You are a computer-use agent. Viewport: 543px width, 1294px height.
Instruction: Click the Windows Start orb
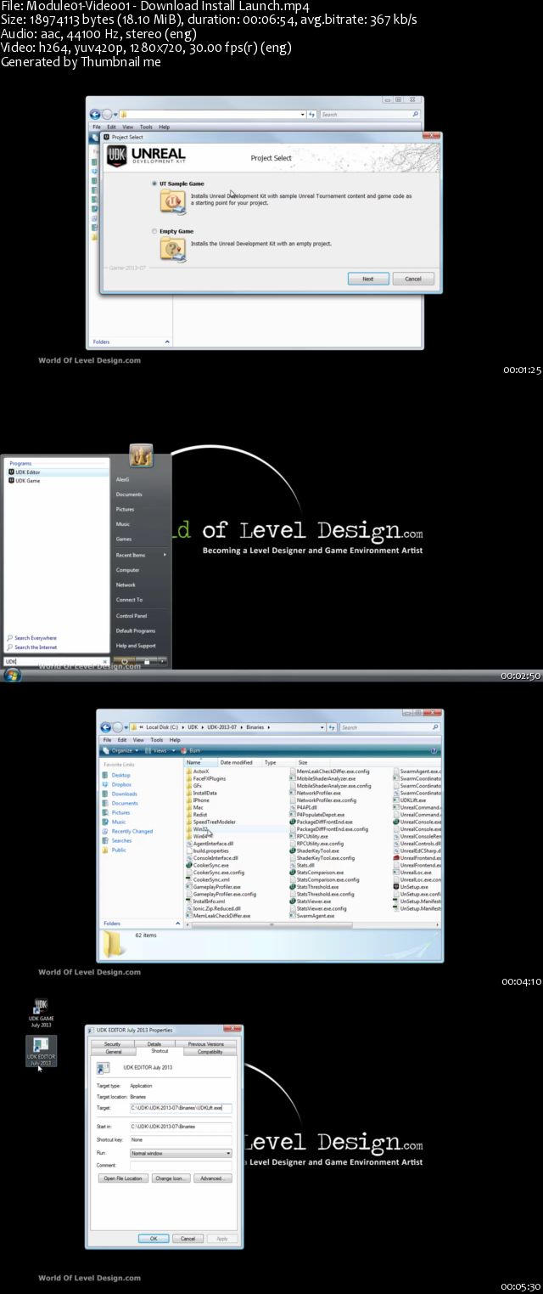pos(11,675)
